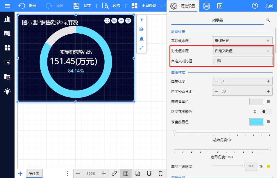This screenshot has width=277, height=178.
Task: Open the 对比值来源 dropdown
Action: [x=242, y=51]
